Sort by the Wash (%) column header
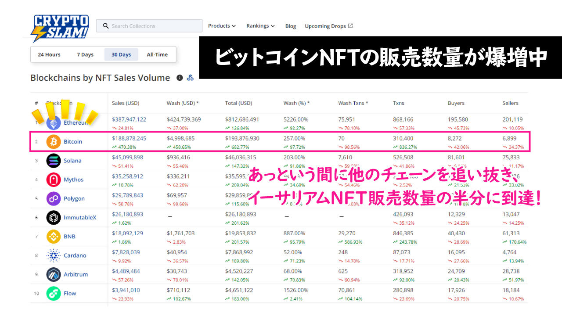 tap(296, 103)
